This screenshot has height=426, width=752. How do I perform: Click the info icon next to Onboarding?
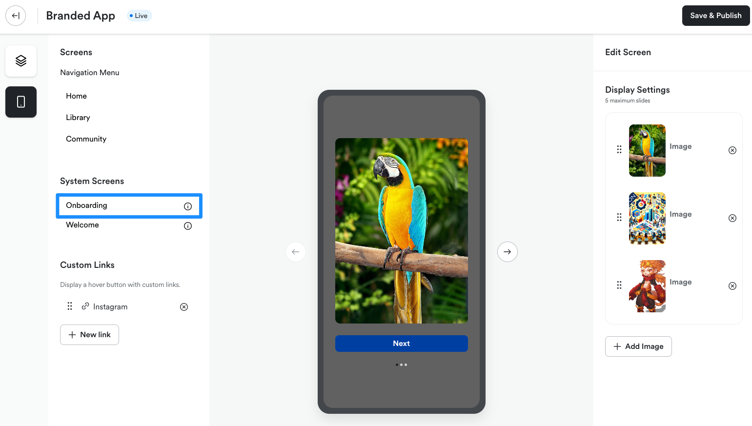click(188, 206)
